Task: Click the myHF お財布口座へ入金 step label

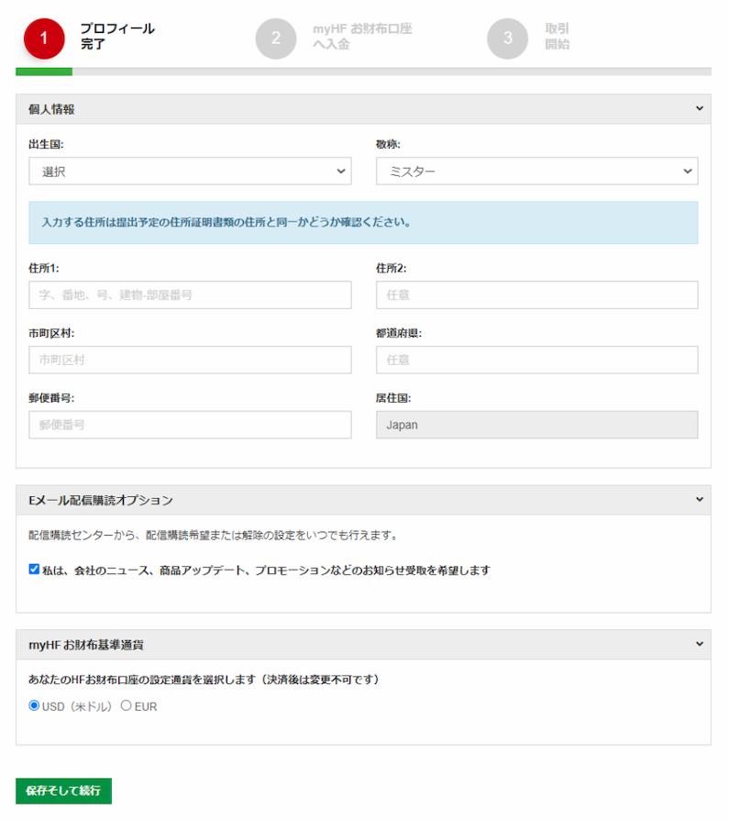Action: coord(361,37)
